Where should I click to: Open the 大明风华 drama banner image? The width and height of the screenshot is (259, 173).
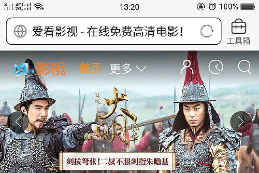pos(129,112)
